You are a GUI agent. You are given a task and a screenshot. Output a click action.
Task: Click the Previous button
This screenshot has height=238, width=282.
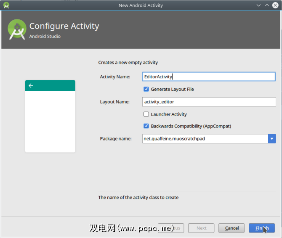tap(172, 228)
